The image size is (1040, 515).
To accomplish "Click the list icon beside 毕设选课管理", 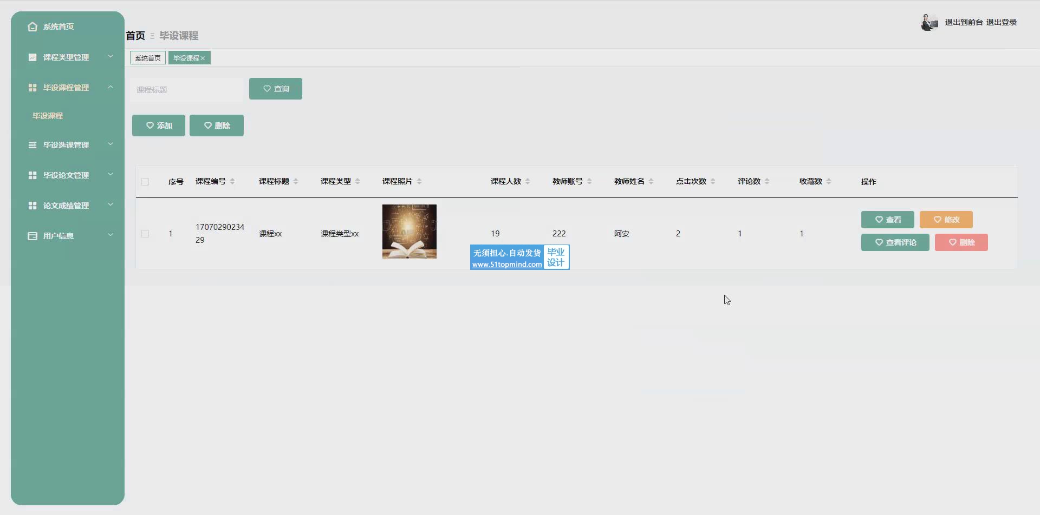I will (x=32, y=145).
